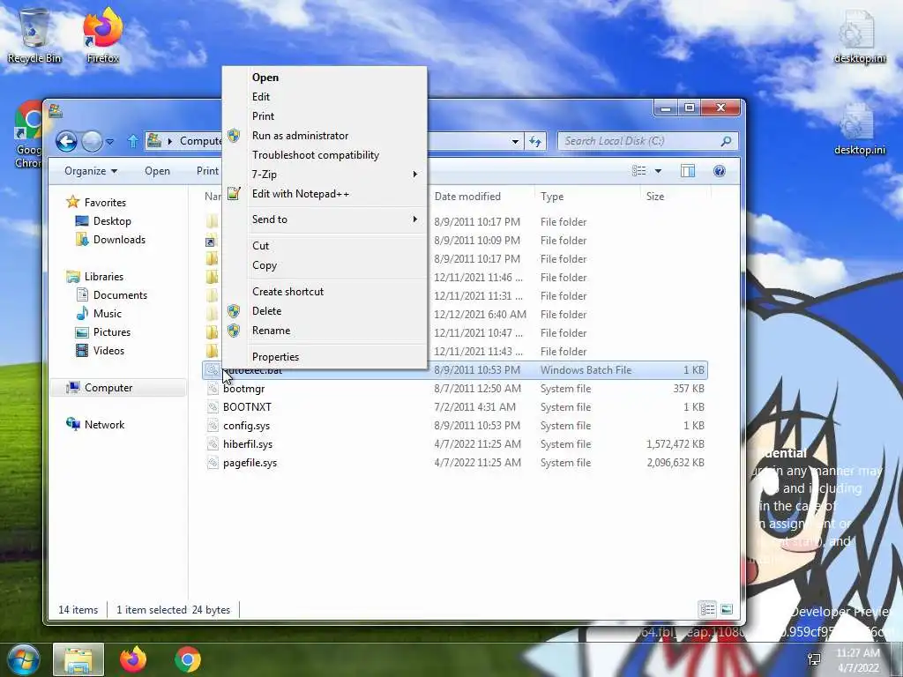Screen dimensions: 903x677
Task: Choose Open from the context menu
Action: coord(325,78)
